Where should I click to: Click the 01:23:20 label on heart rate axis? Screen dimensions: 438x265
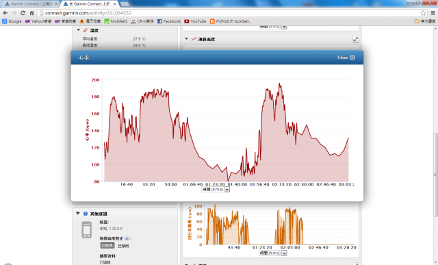click(215, 184)
